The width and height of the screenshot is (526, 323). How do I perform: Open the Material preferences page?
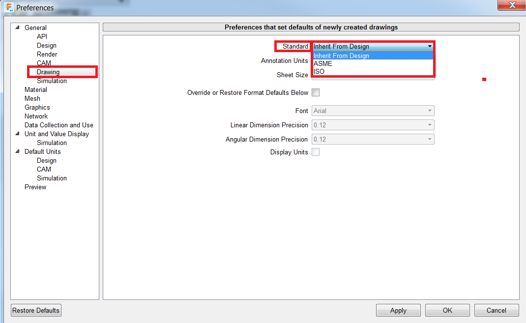tap(35, 89)
